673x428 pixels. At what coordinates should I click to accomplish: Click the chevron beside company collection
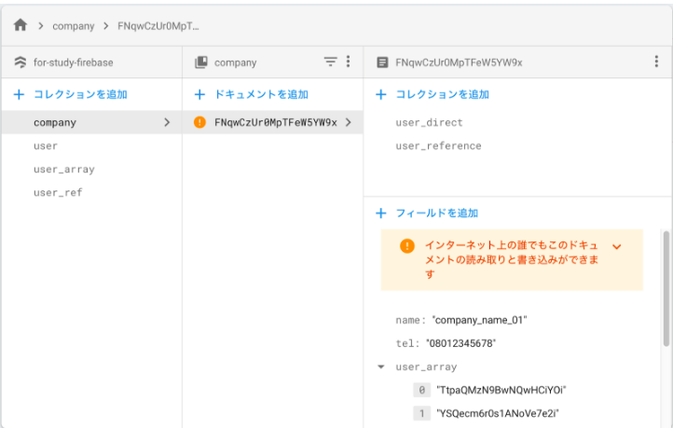167,122
